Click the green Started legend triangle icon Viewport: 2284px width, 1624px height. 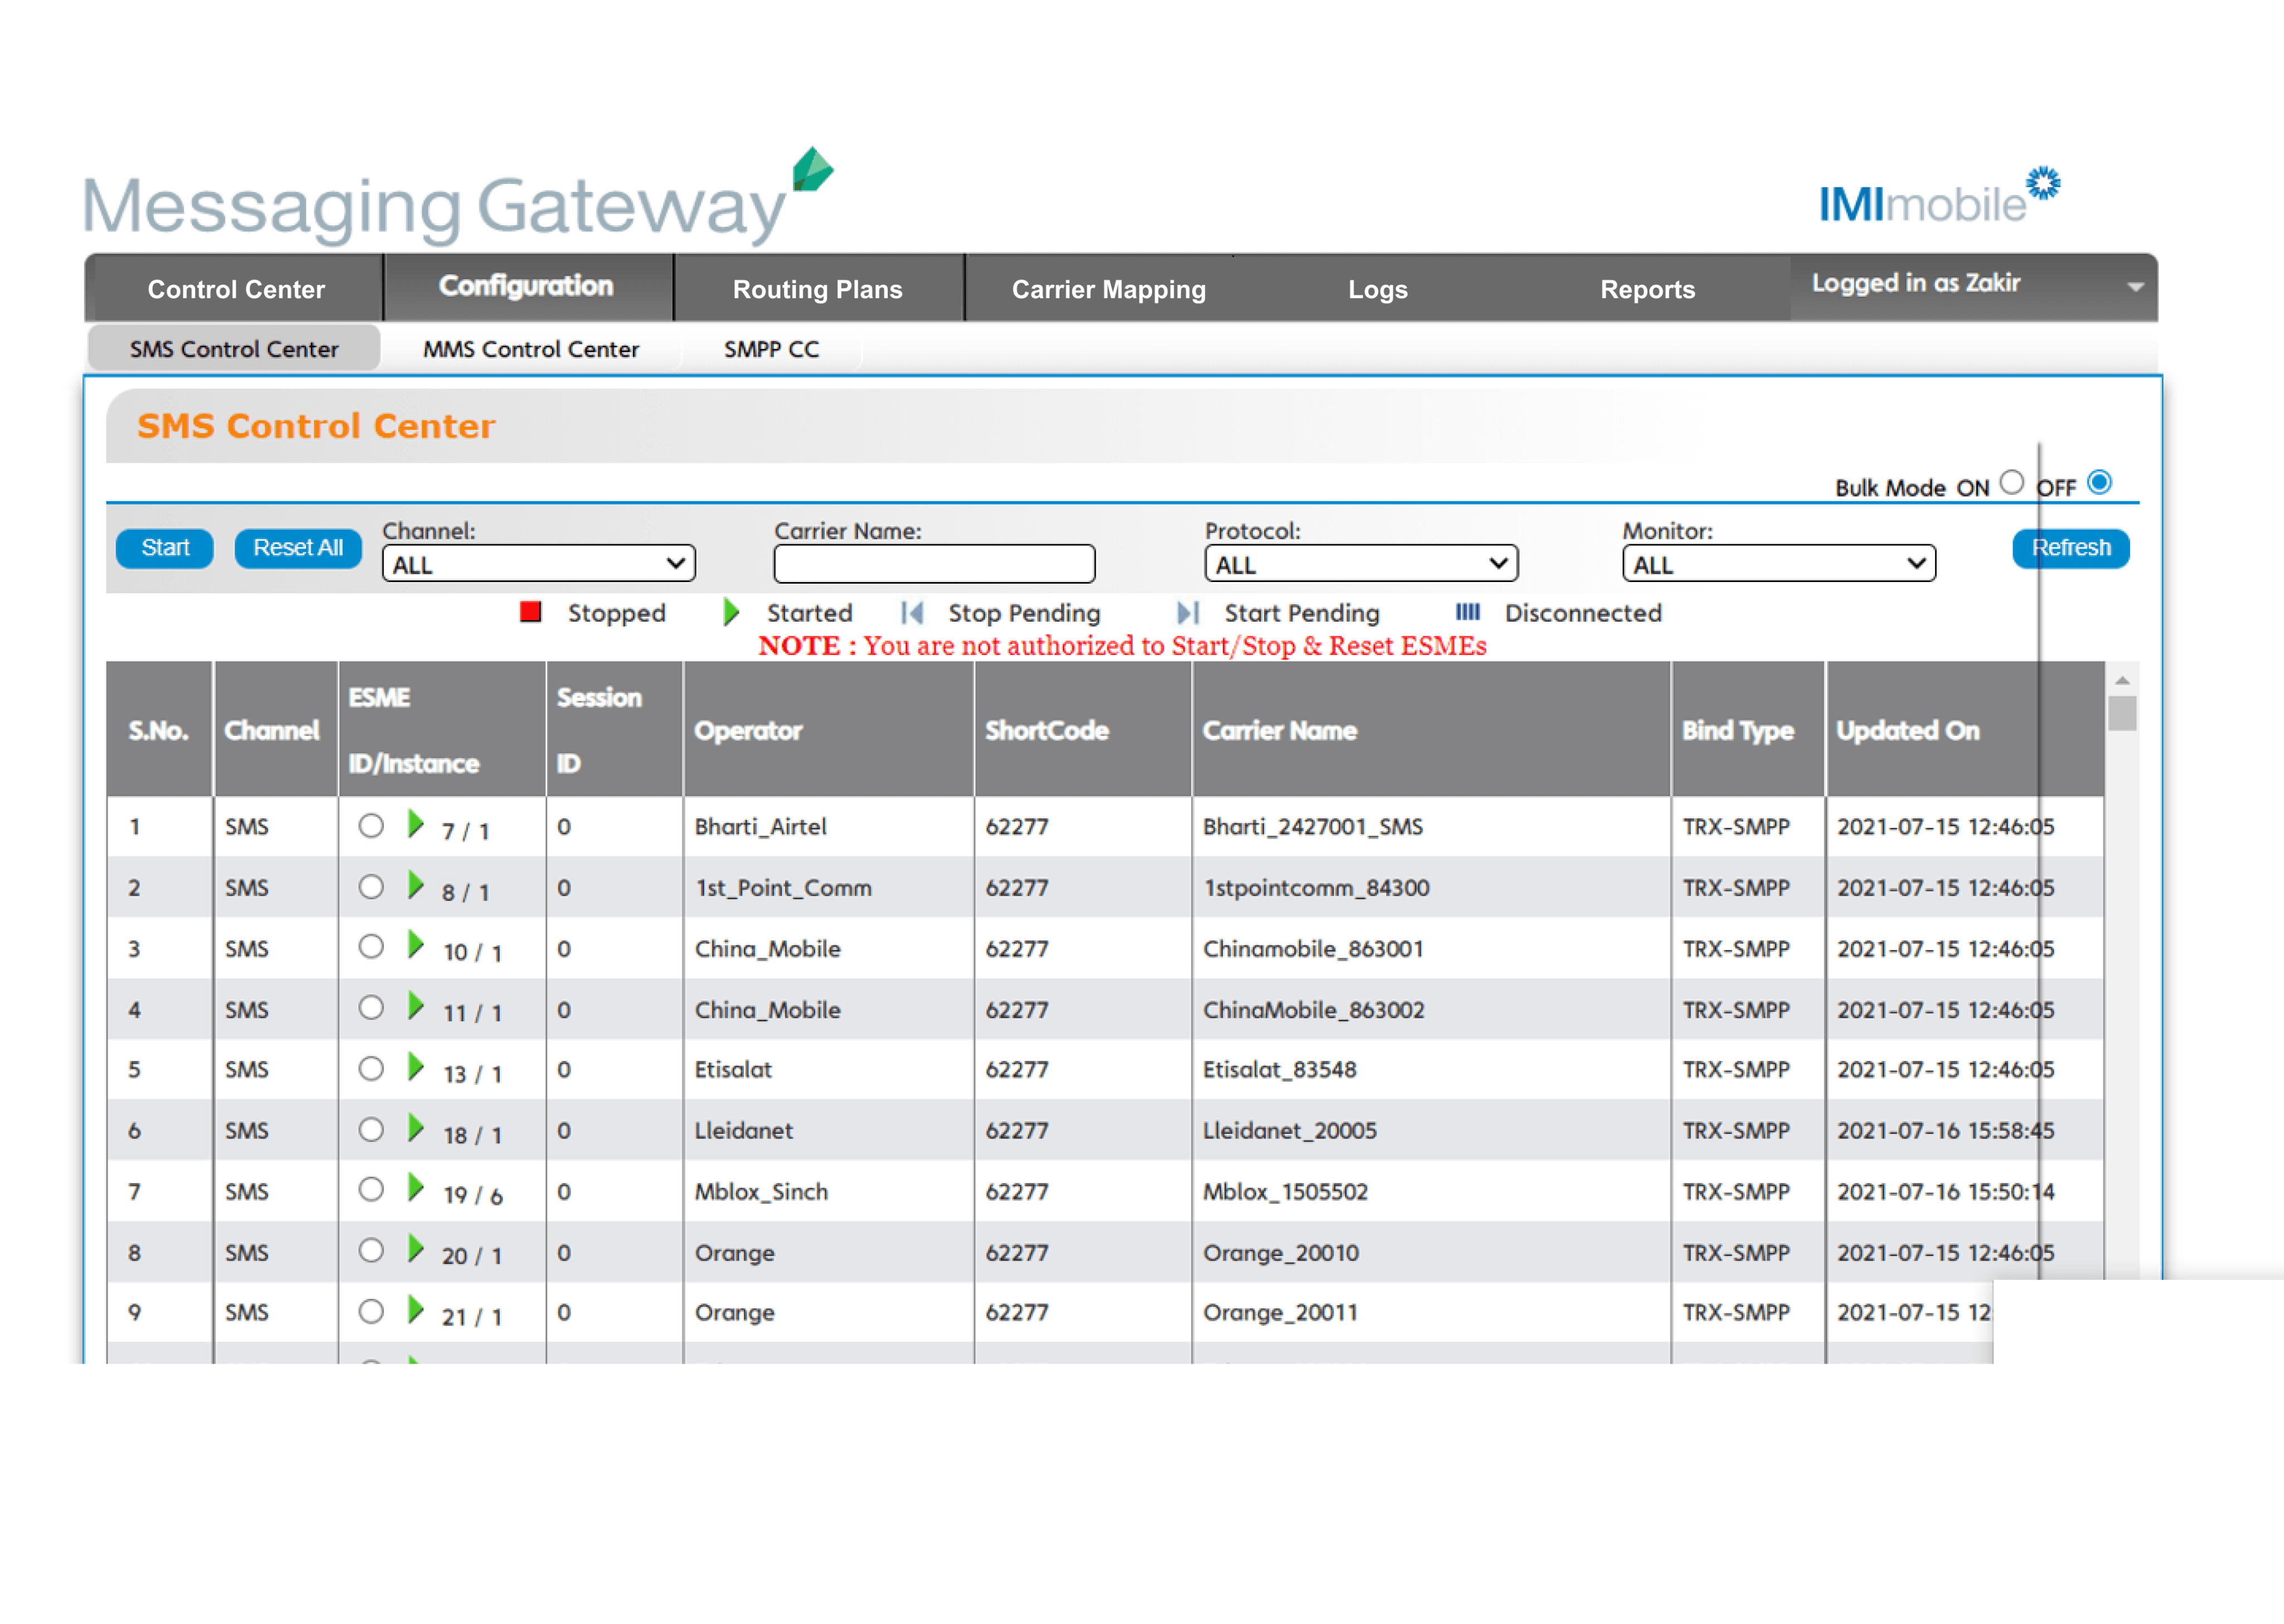click(x=731, y=612)
